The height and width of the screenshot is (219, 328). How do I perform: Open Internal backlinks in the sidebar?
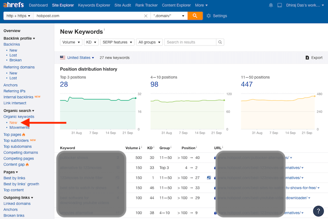[x=19, y=97]
